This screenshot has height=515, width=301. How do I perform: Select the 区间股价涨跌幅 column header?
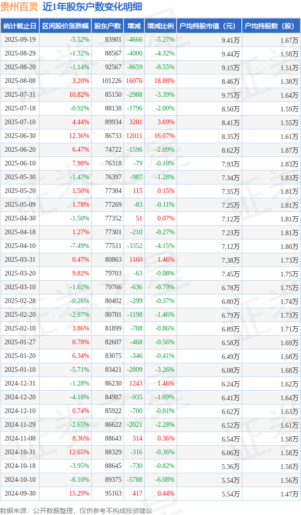click(65, 26)
